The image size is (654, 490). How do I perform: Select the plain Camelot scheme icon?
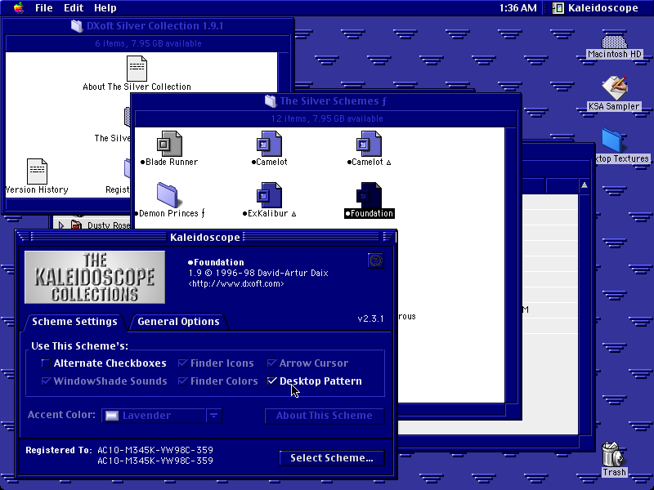[x=269, y=144]
